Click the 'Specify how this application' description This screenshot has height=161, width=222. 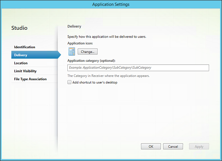pos(107,37)
